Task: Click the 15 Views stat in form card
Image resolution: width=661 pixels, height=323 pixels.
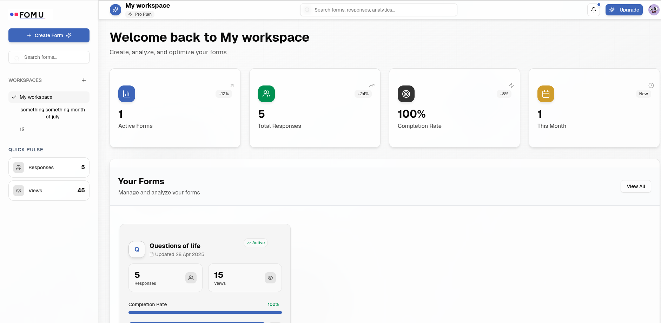Action: [245, 278]
